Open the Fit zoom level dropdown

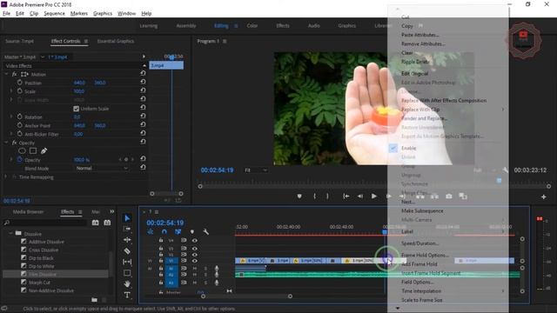256,170
